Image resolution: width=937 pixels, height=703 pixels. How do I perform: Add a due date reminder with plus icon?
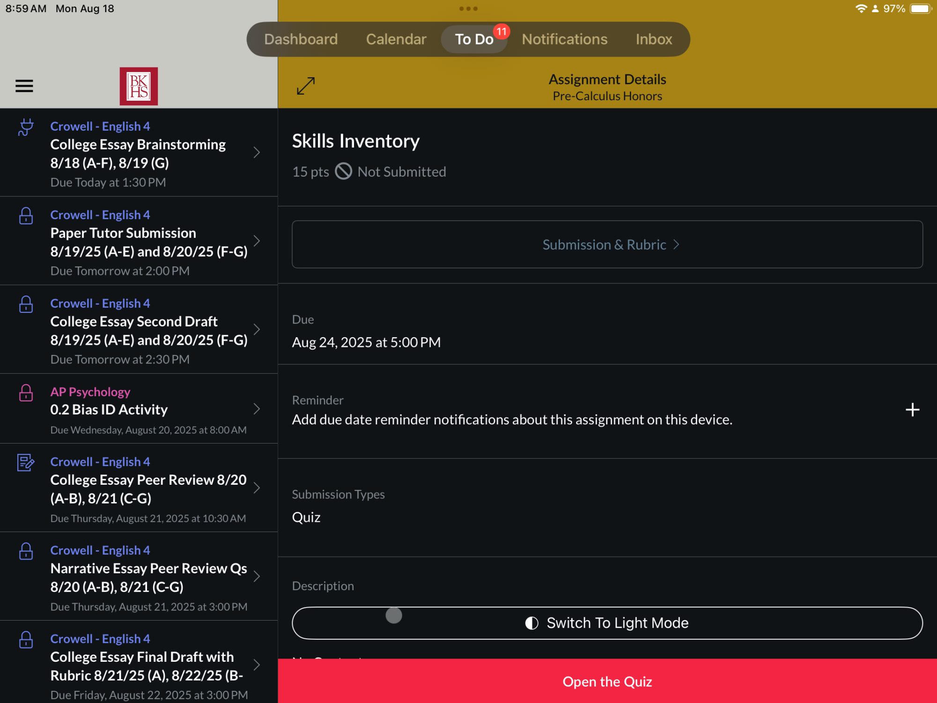pos(912,410)
